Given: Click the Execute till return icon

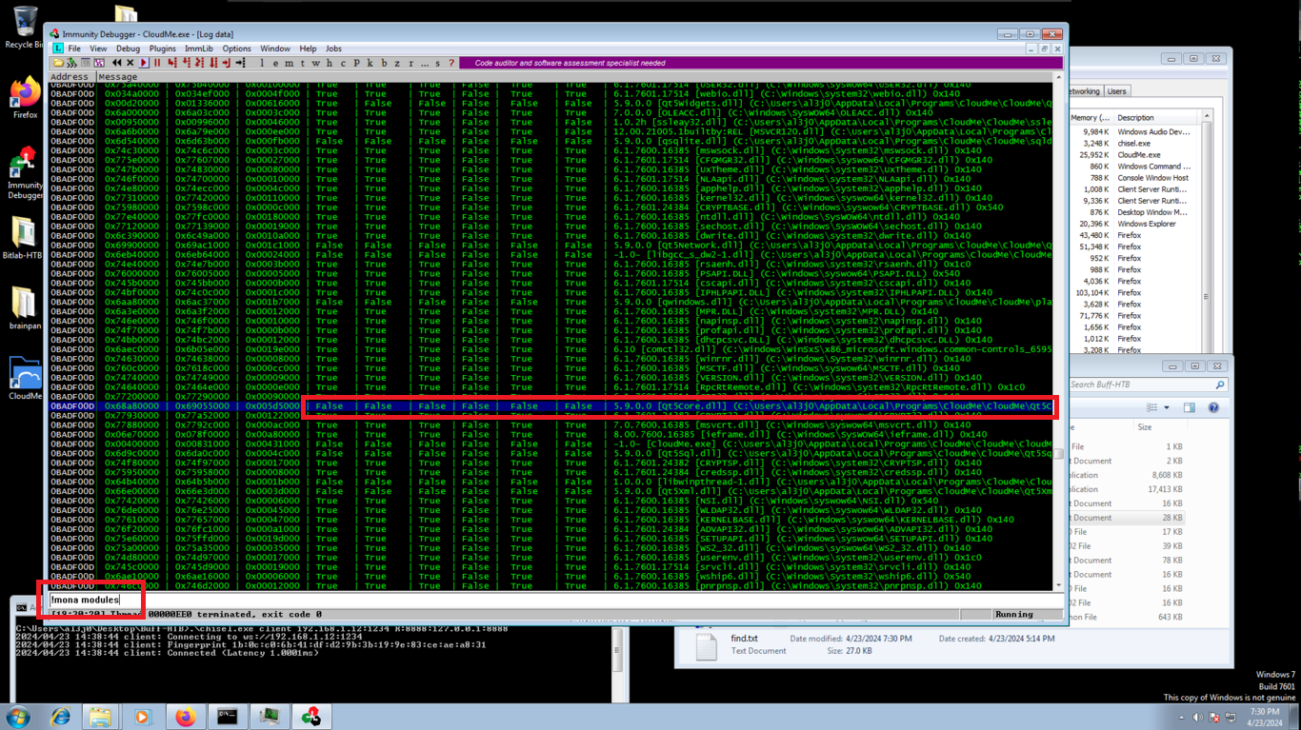Looking at the screenshot, I should pos(227,63).
